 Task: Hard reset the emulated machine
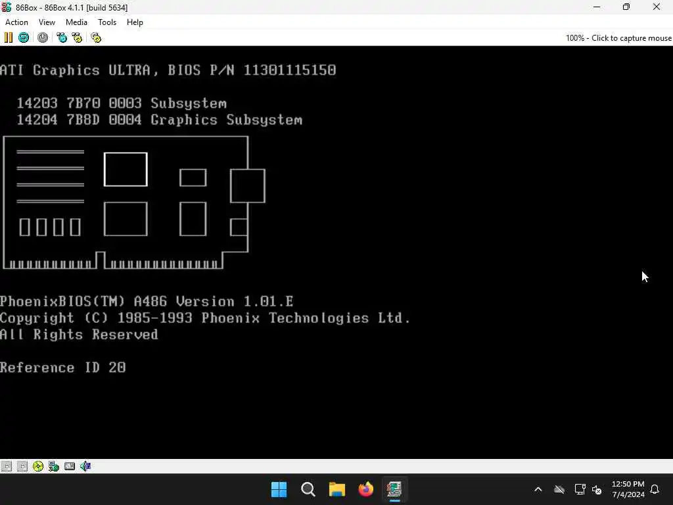tap(24, 37)
